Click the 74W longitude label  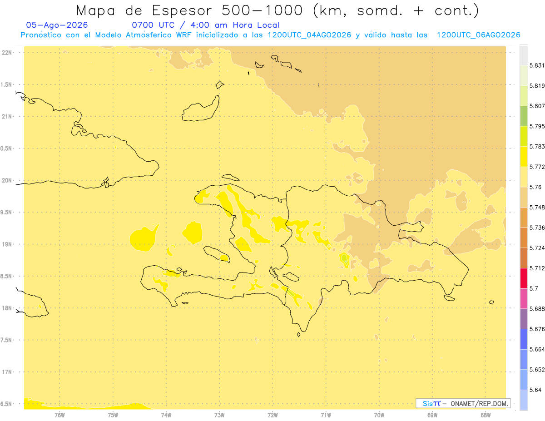click(x=166, y=415)
